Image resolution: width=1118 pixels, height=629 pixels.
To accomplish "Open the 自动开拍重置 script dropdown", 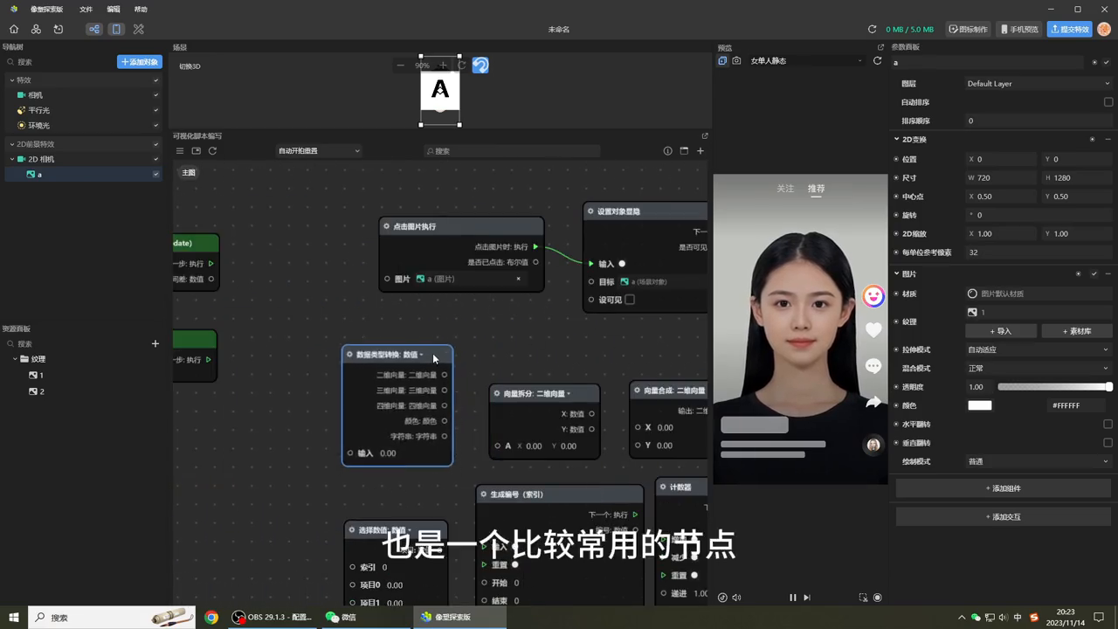I will point(319,151).
